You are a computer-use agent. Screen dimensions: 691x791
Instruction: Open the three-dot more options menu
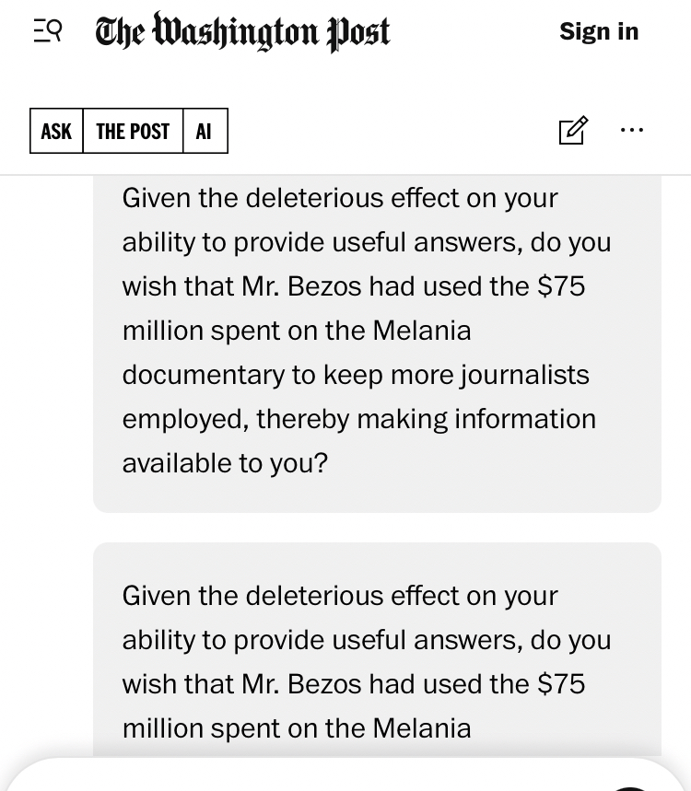pos(632,130)
